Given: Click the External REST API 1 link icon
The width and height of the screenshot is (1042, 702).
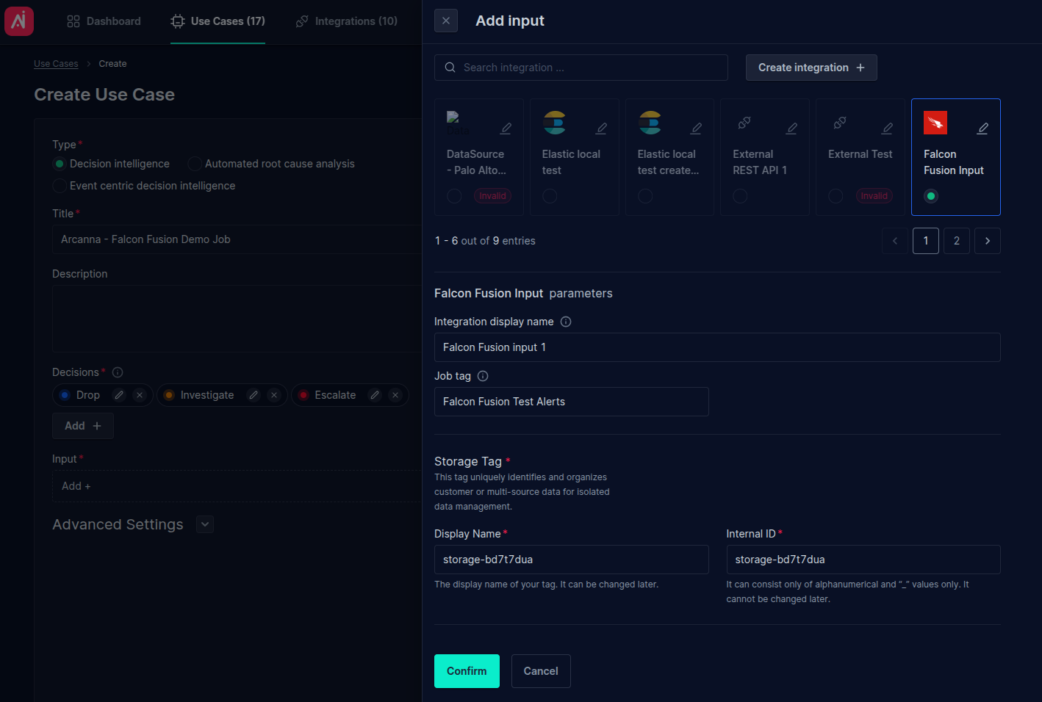Looking at the screenshot, I should point(744,123).
